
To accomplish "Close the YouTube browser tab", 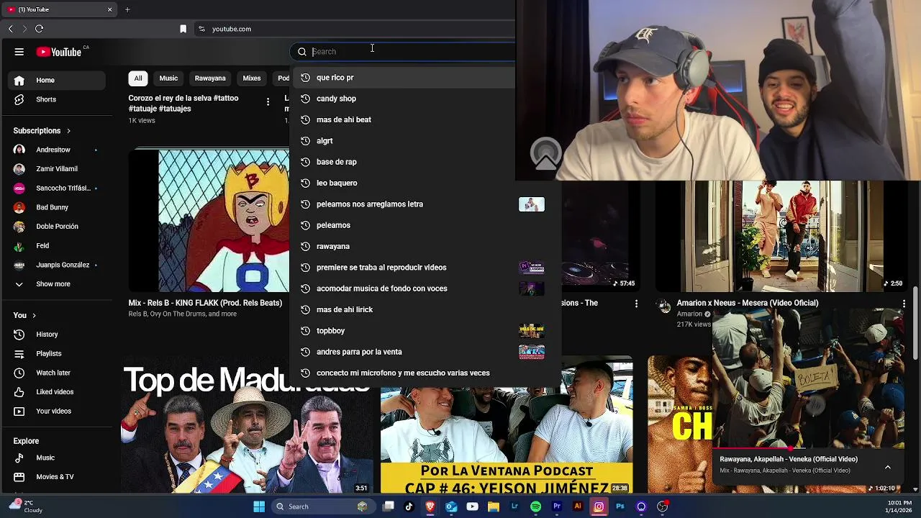I will pyautogui.click(x=109, y=9).
